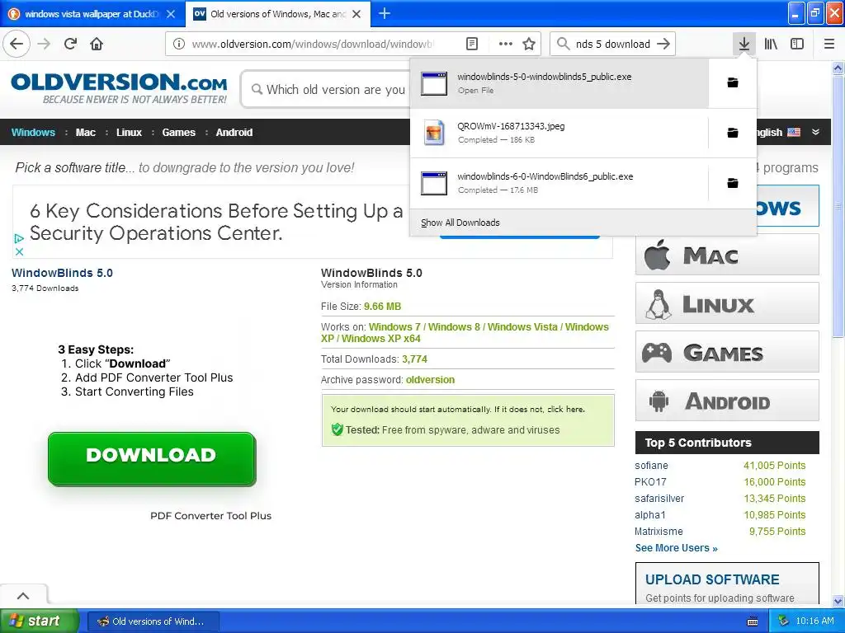Image resolution: width=845 pixels, height=633 pixels.
Task: Close the ad with X icon
Action: pos(19,251)
